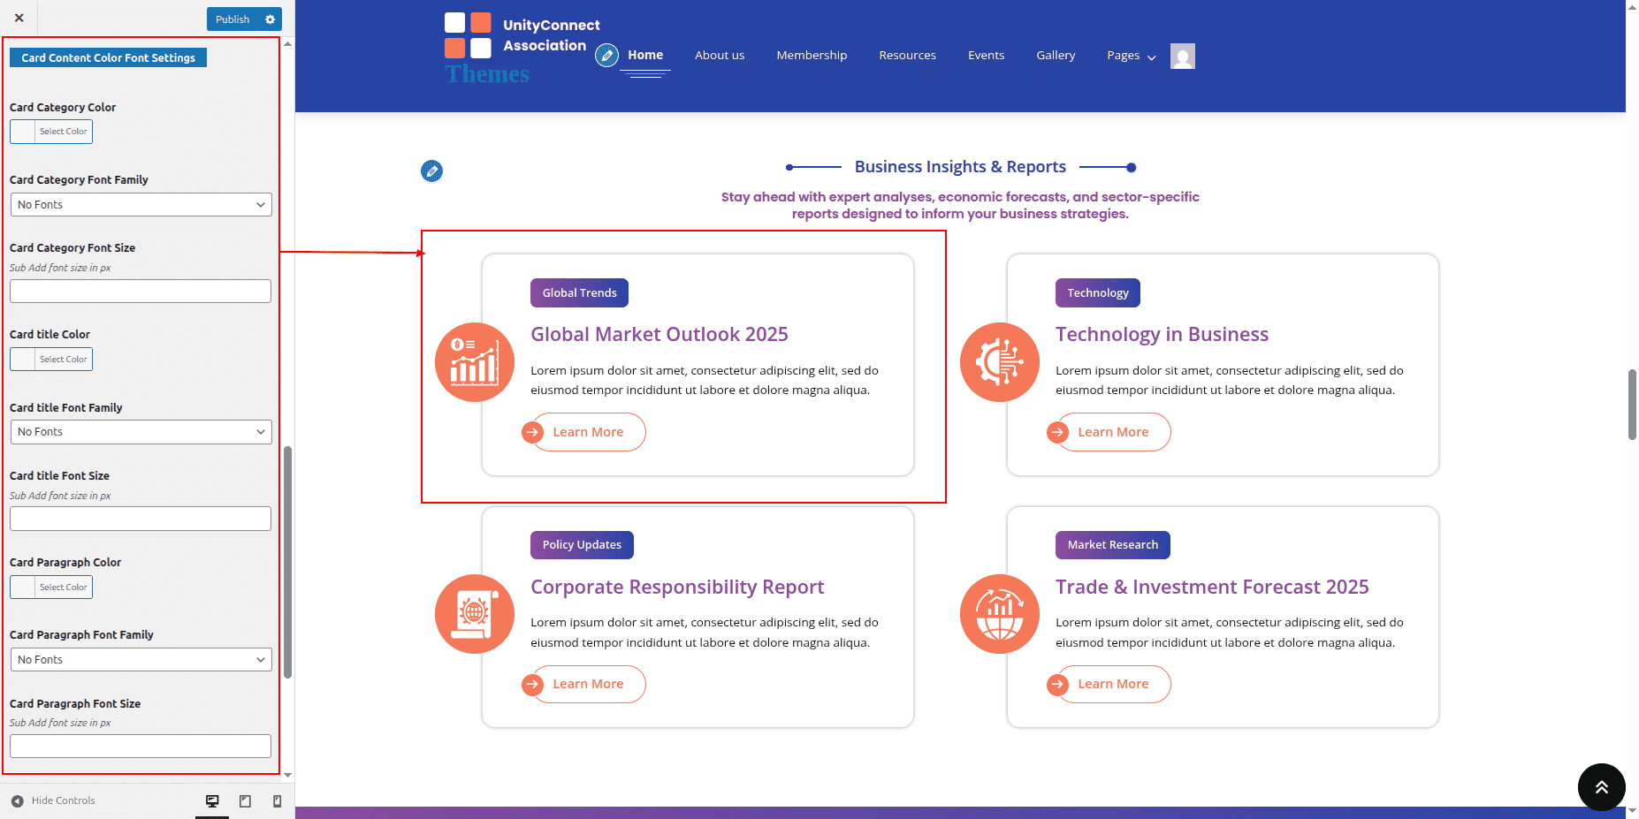Click the user avatar icon in header

(1182, 56)
